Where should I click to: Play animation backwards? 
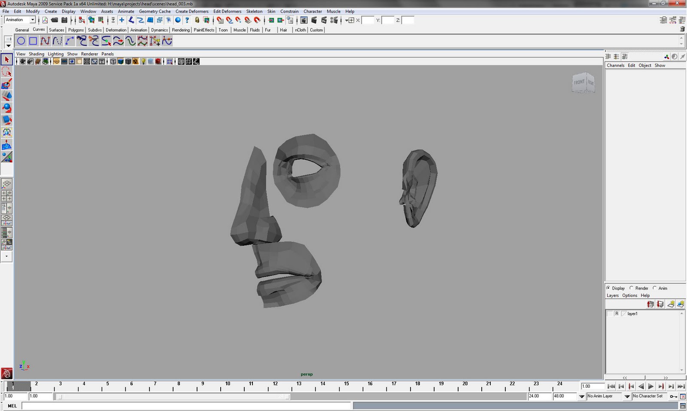[x=641, y=387]
